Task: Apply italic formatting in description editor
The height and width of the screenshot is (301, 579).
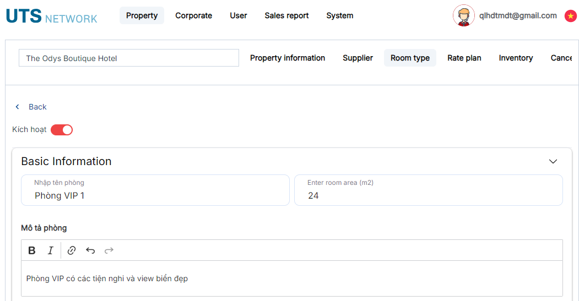Action: click(x=51, y=250)
